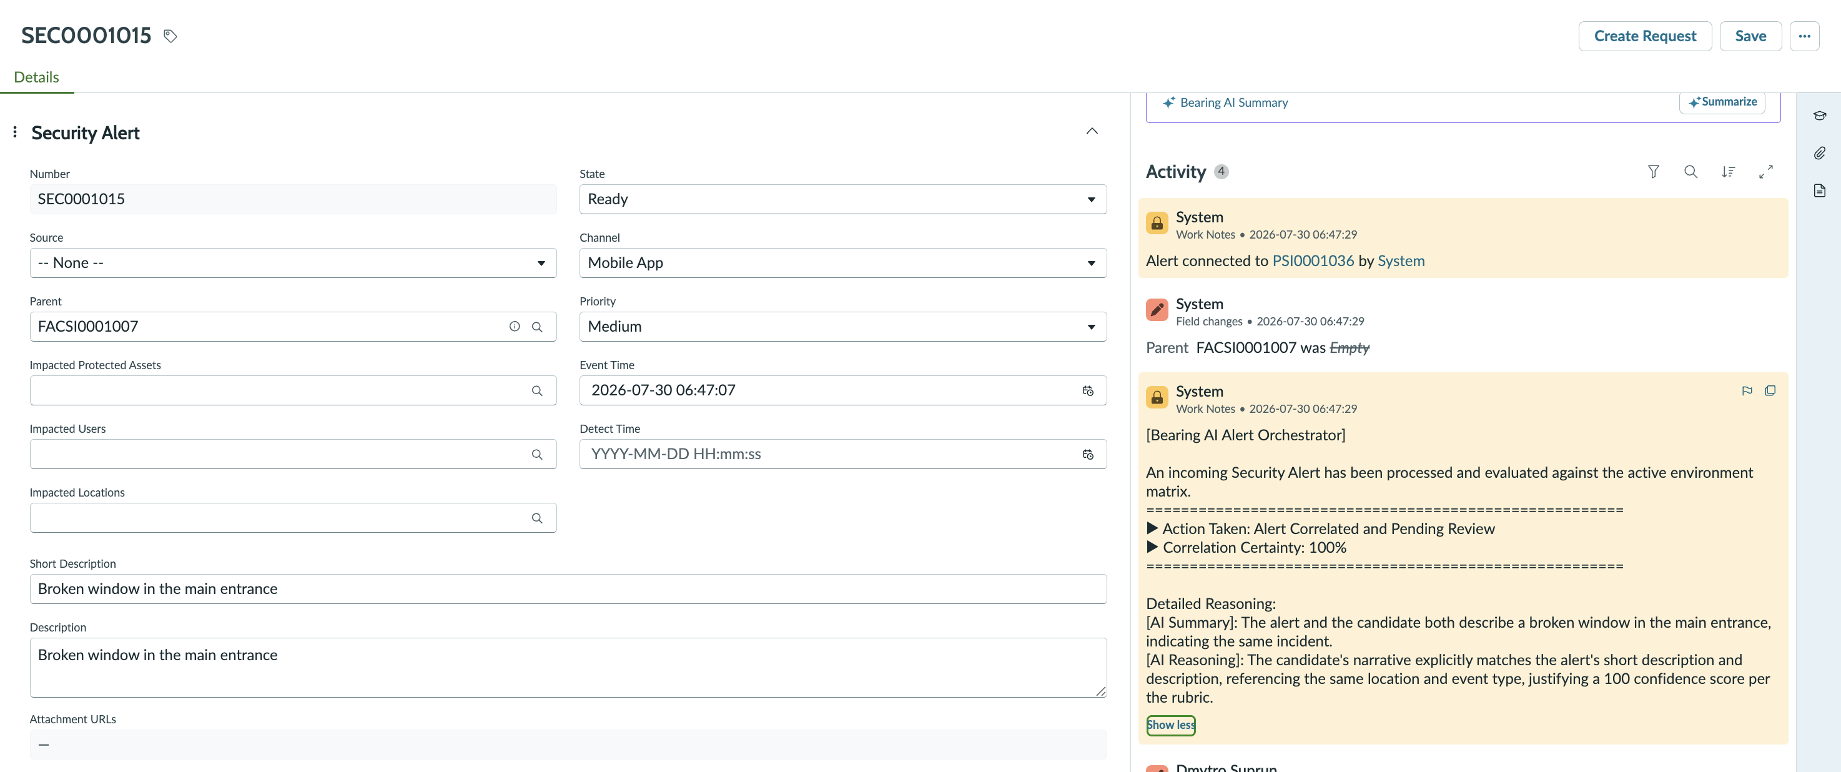This screenshot has width=1841, height=772.
Task: Click the Create Request button
Action: [1644, 36]
